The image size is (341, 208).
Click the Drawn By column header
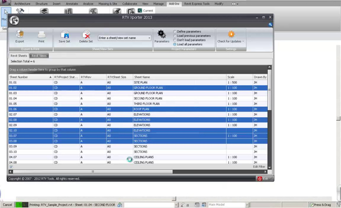pos(260,77)
